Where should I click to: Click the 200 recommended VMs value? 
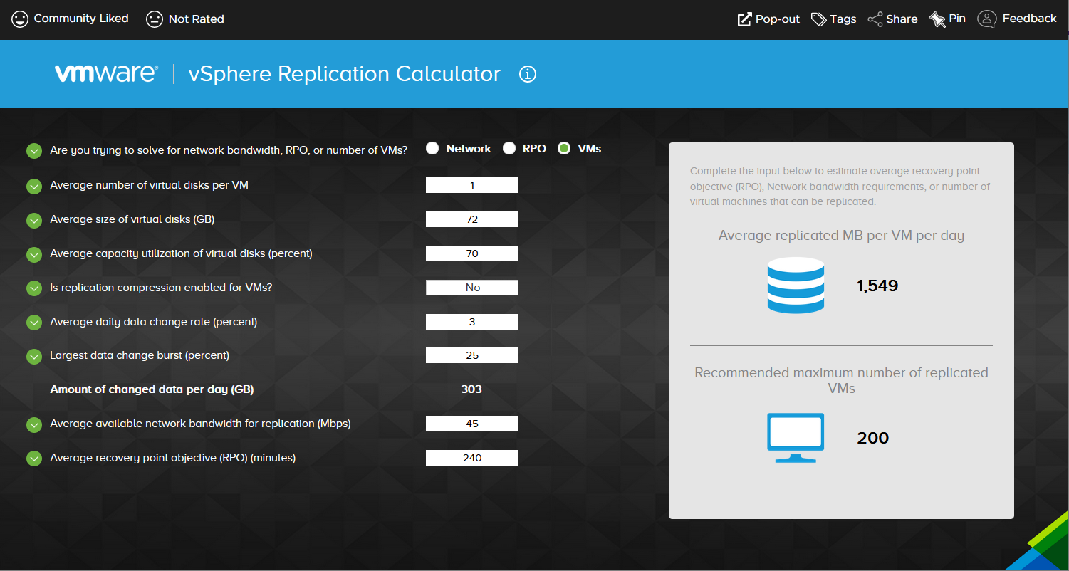click(x=873, y=438)
